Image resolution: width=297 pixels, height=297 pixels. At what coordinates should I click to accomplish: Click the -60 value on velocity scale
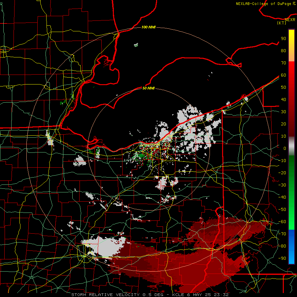tap(282, 222)
